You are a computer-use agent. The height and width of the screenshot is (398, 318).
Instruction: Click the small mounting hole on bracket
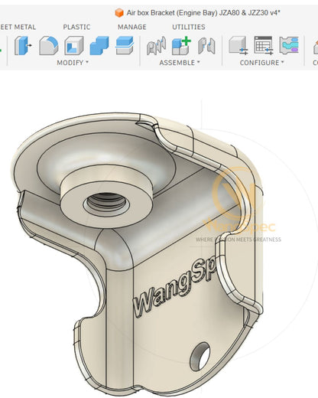pos(200,357)
